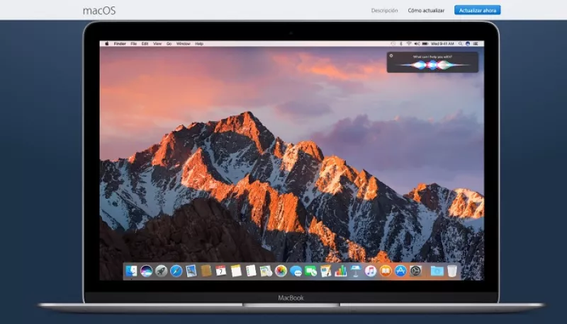Launch Siri from the Dock

pyautogui.click(x=147, y=271)
